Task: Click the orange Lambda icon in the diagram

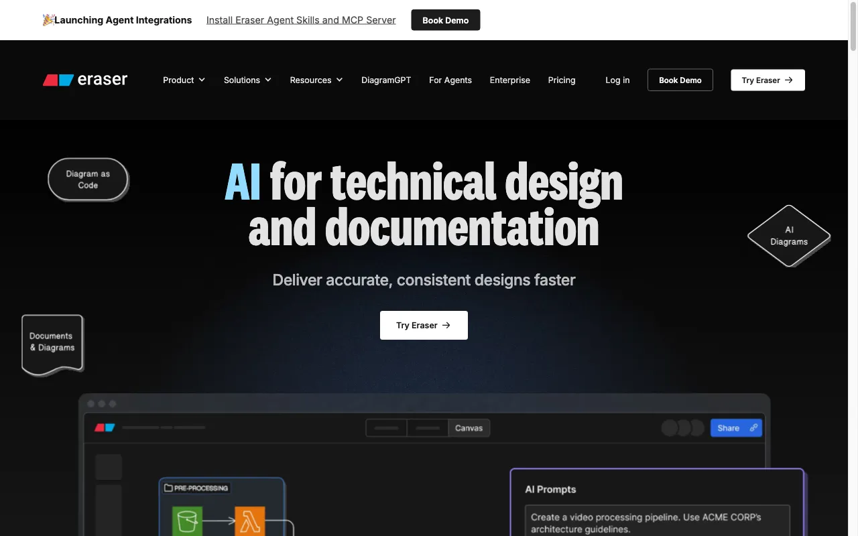Action: click(x=250, y=522)
